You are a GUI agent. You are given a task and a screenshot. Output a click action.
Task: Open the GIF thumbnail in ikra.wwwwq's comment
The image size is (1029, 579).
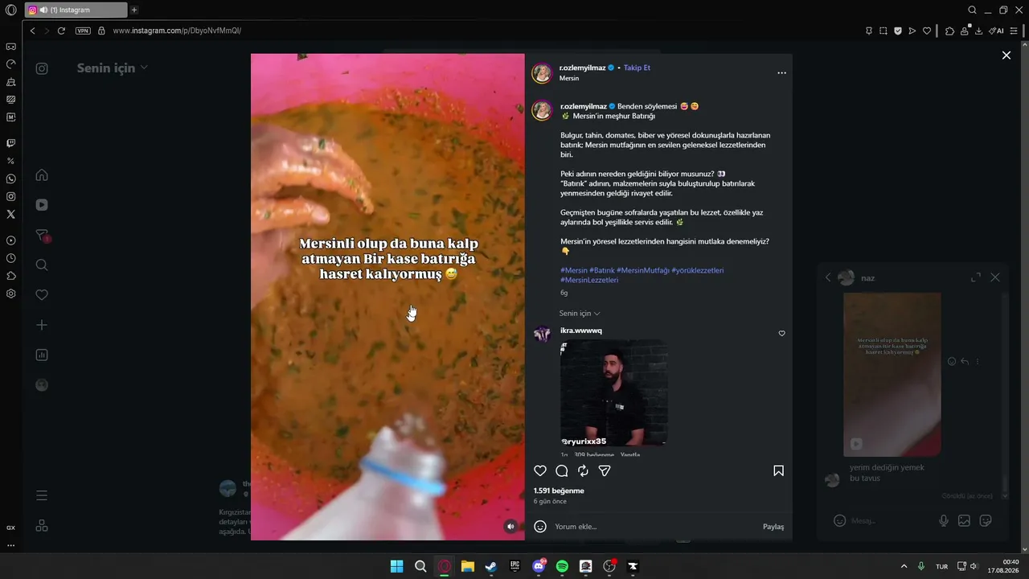point(614,393)
